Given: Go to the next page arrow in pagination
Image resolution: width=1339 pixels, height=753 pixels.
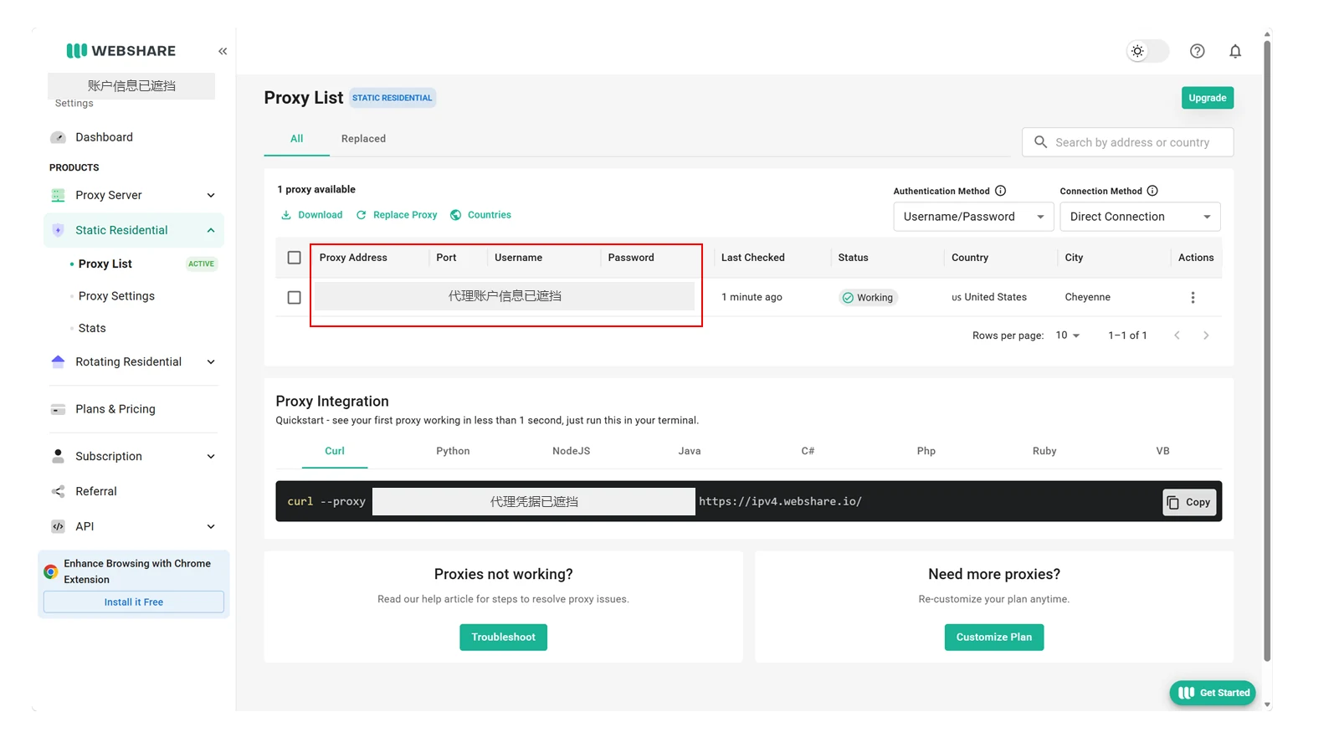Looking at the screenshot, I should [x=1206, y=336].
